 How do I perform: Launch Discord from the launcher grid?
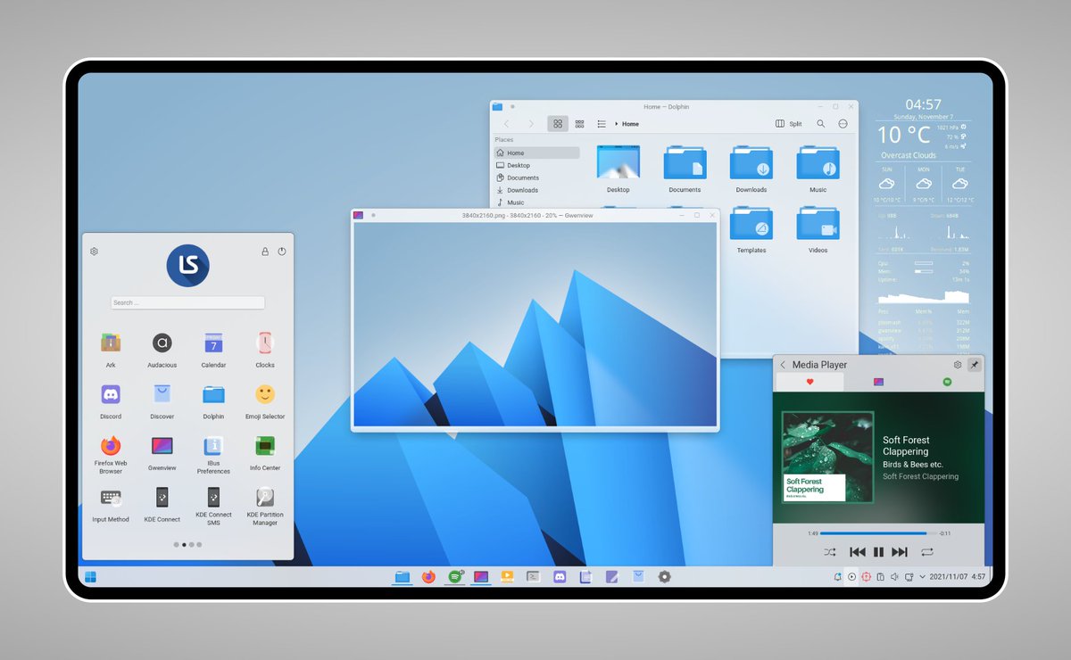click(x=111, y=400)
